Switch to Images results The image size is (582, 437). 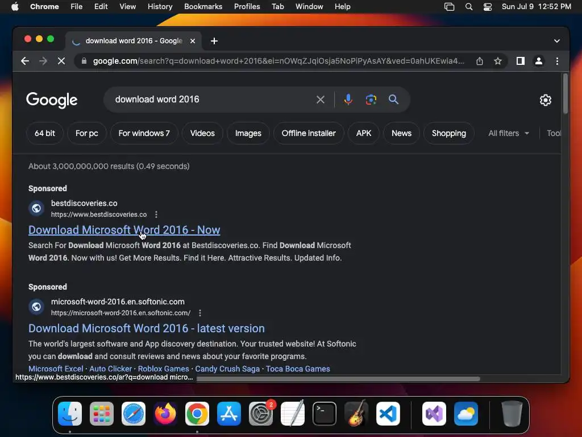[x=248, y=133]
